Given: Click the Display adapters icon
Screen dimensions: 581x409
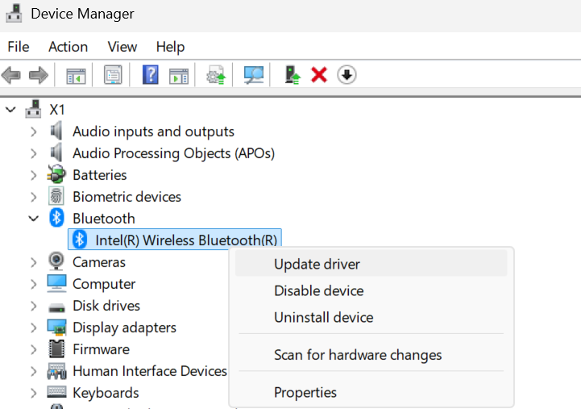Looking at the screenshot, I should 56,327.
